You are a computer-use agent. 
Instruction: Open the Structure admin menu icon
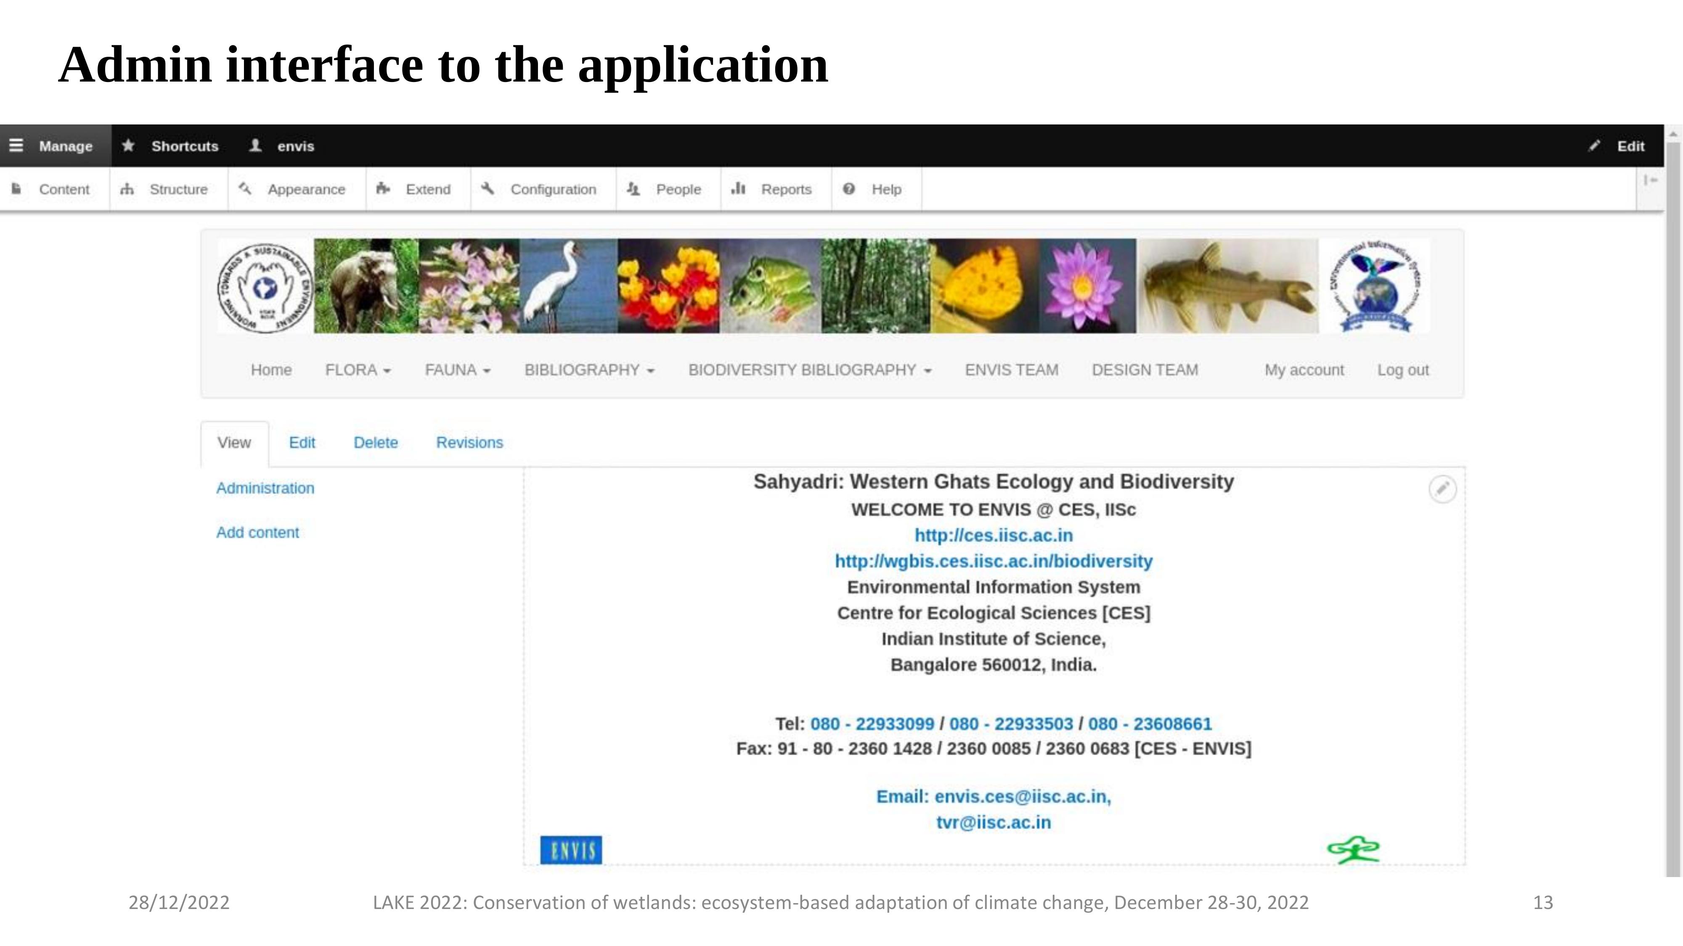coord(127,189)
